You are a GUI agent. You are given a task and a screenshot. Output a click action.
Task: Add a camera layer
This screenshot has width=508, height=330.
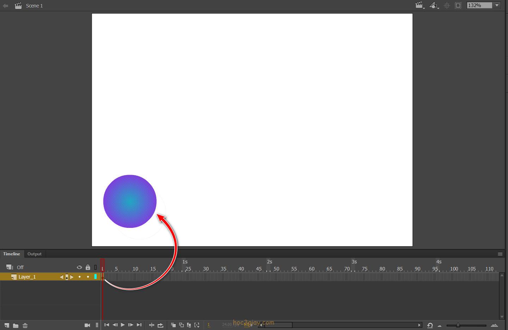click(87, 325)
